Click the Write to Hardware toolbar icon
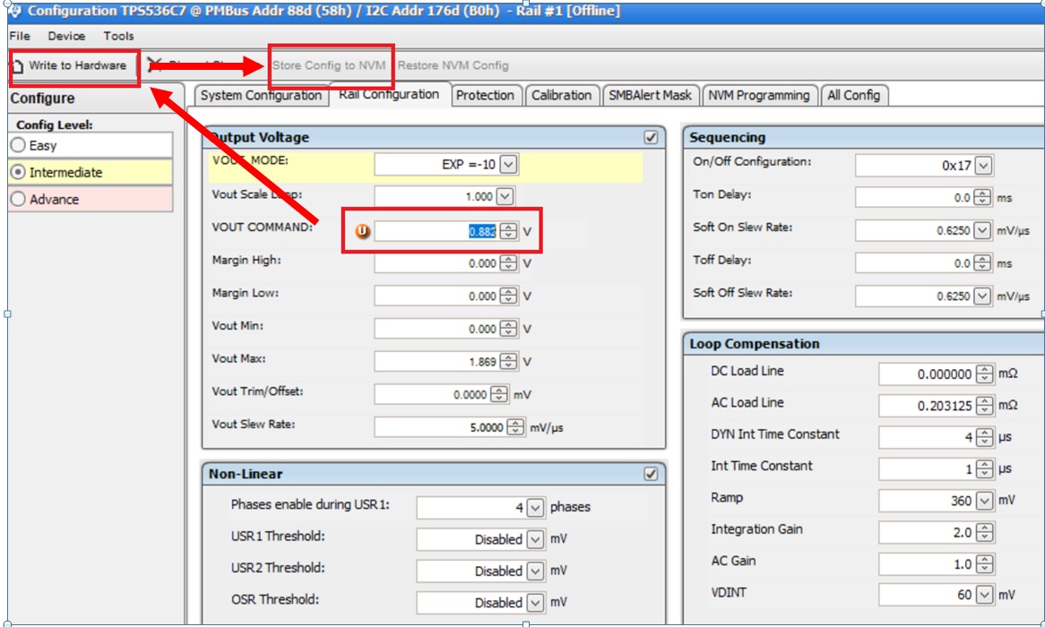Viewport: 1045px width, 627px height. (x=19, y=65)
